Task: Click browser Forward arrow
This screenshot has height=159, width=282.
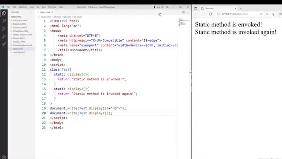Action: point(204,14)
